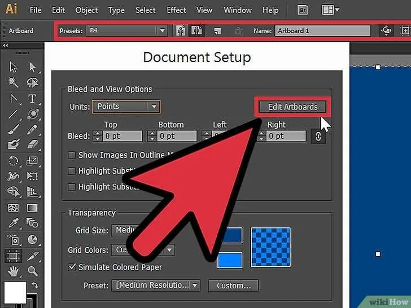Open the Object menu
The height and width of the screenshot is (308, 411).
tap(86, 10)
